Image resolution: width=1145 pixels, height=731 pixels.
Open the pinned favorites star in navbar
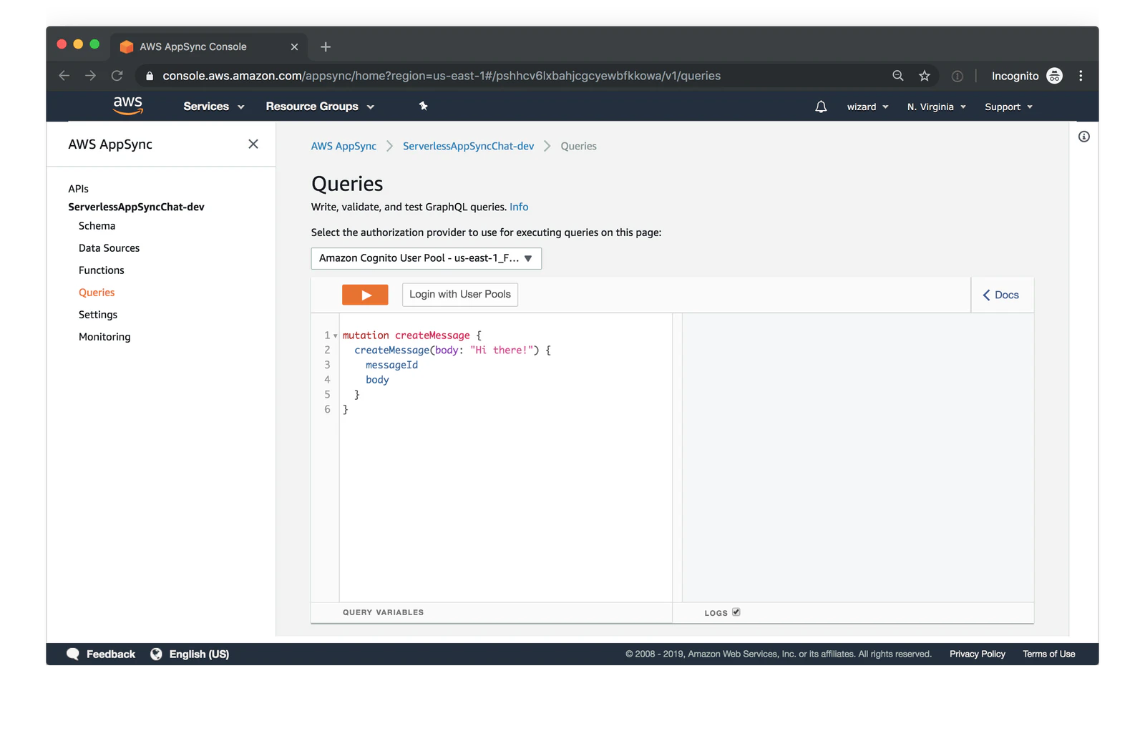[x=423, y=106]
